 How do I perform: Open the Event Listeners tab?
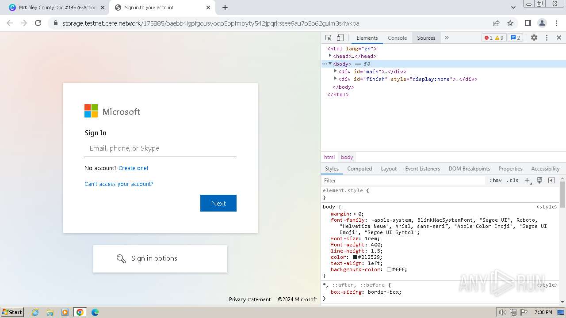tap(423, 169)
